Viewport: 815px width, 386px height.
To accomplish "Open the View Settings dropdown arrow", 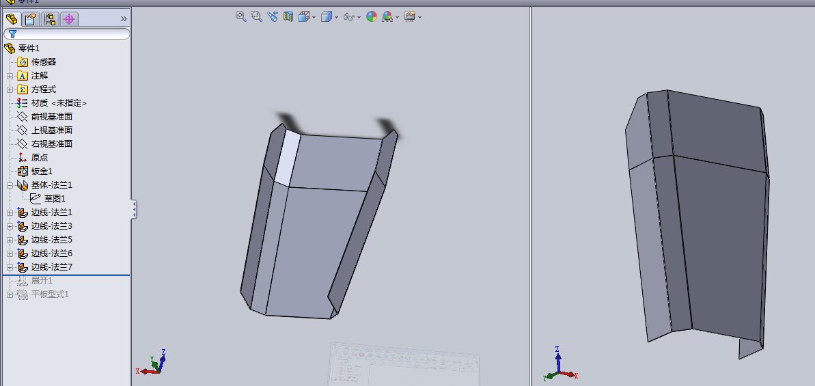I will tap(419, 18).
